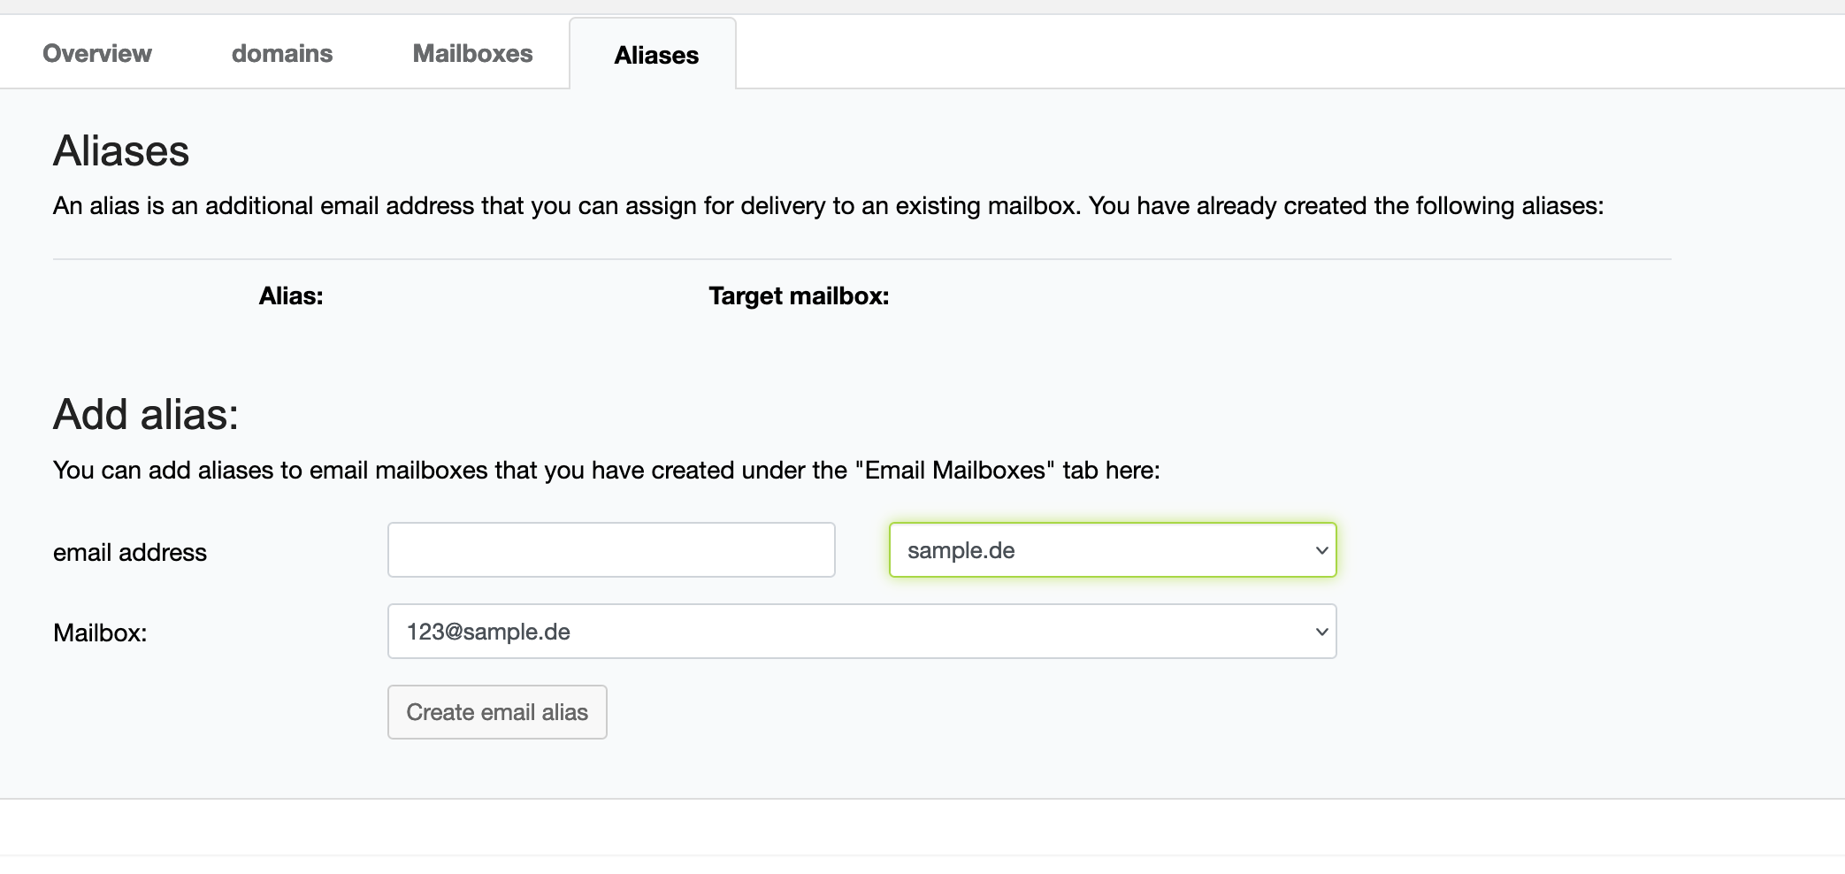Click the Target mailbox column header
1845x874 pixels.
799,296
